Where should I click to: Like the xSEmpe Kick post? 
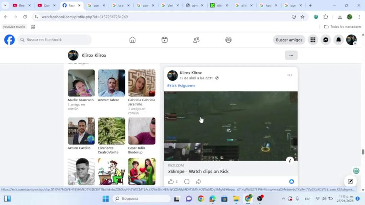pyautogui.click(x=171, y=181)
